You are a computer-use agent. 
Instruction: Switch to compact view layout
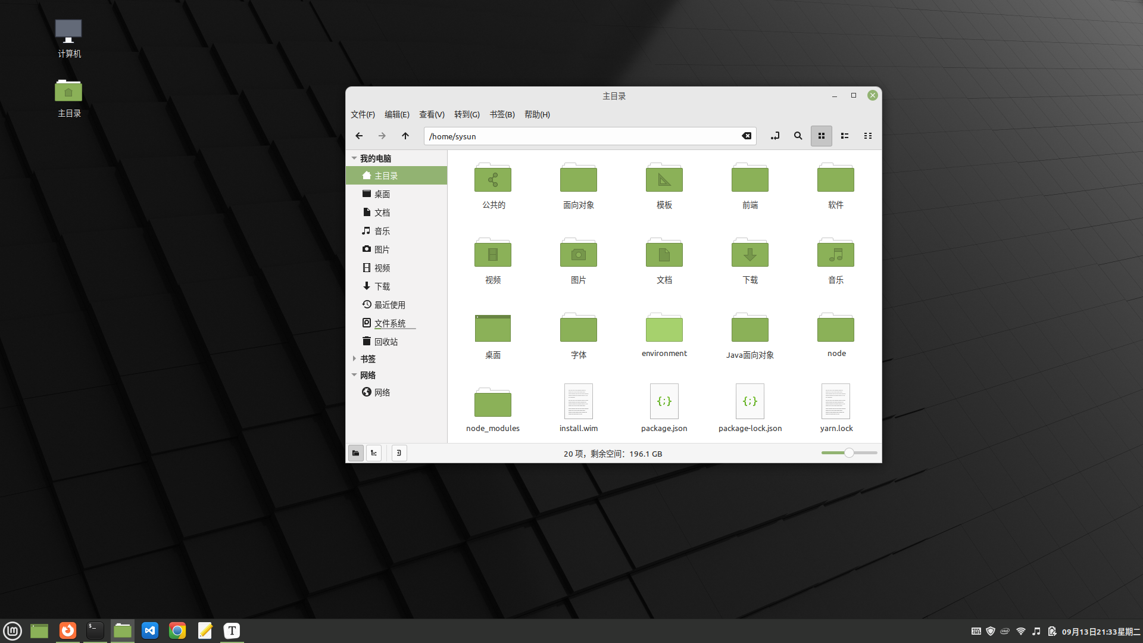(x=867, y=136)
